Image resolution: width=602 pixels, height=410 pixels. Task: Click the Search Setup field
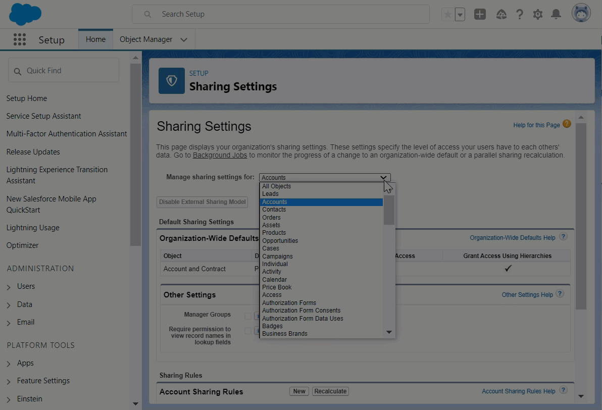(x=280, y=14)
